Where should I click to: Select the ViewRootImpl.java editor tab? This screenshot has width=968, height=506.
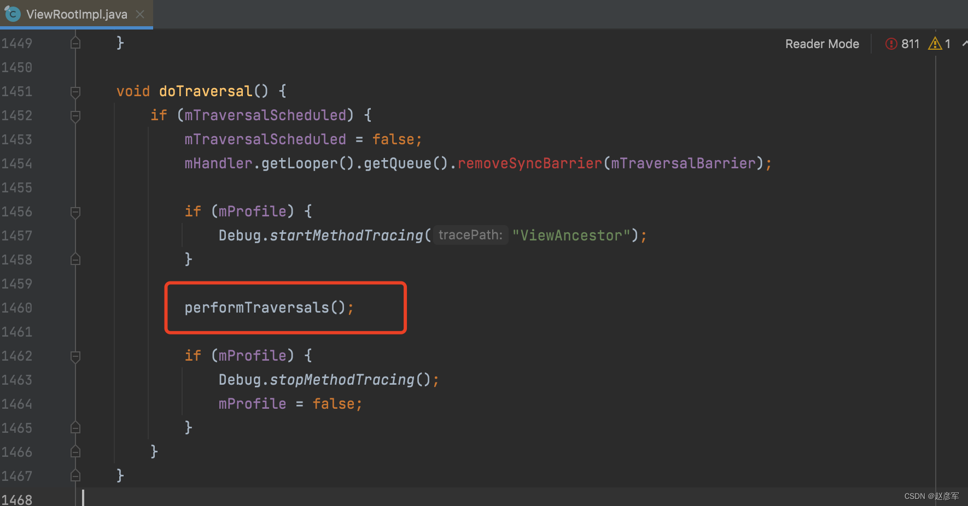(x=77, y=14)
